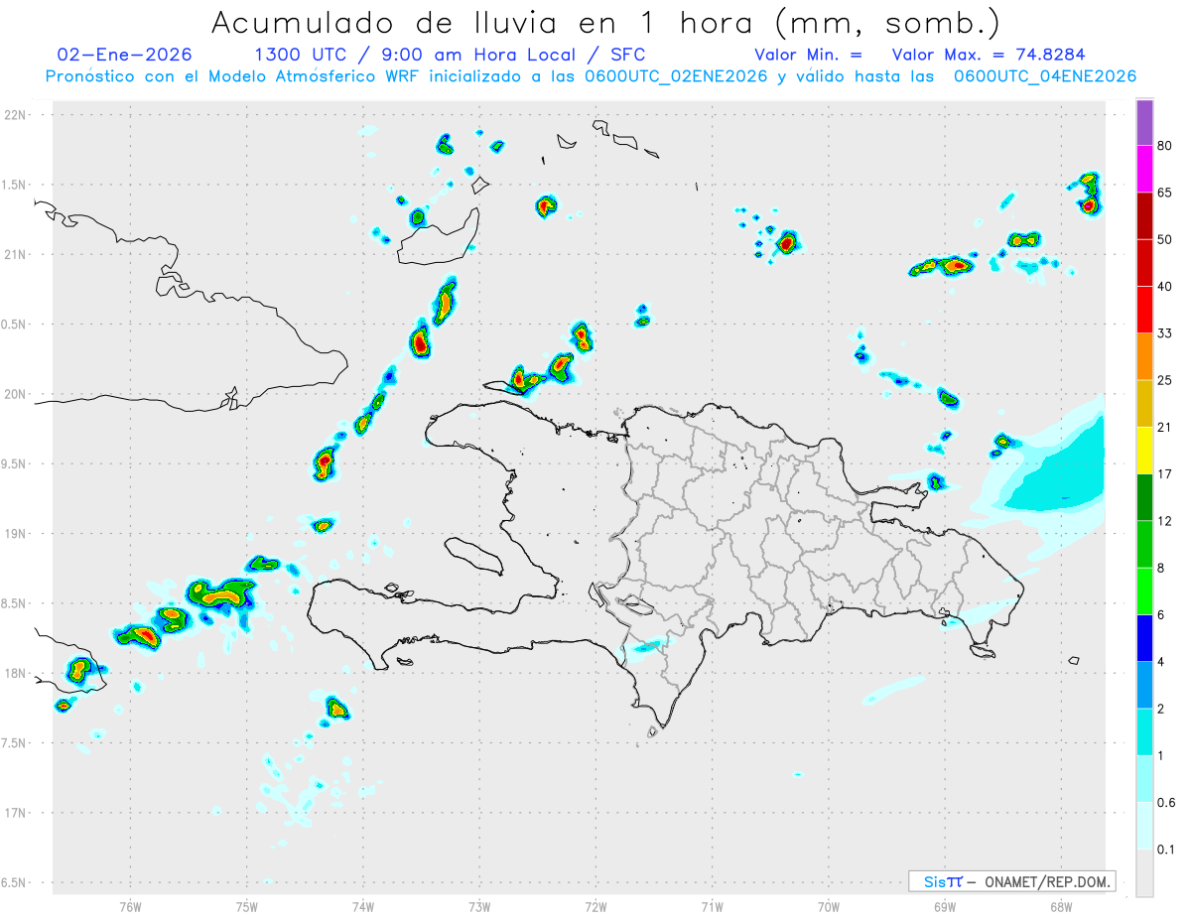Click the '68W' longitude axis label
The image size is (1191, 920).
click(1061, 905)
